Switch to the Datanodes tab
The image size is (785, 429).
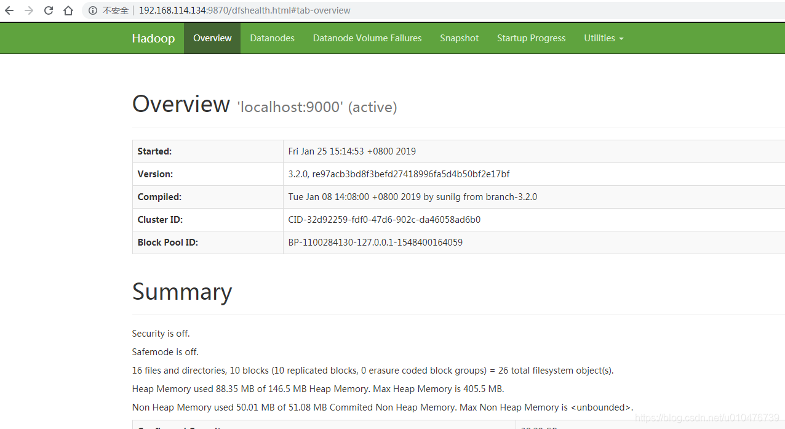272,38
